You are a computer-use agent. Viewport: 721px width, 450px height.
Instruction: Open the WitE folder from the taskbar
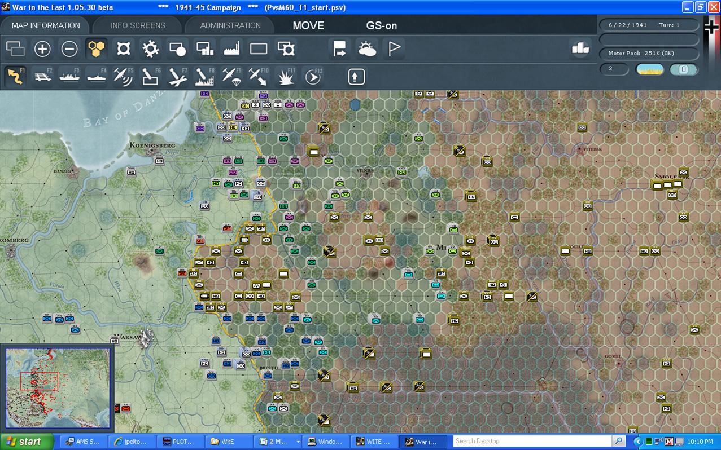click(228, 442)
